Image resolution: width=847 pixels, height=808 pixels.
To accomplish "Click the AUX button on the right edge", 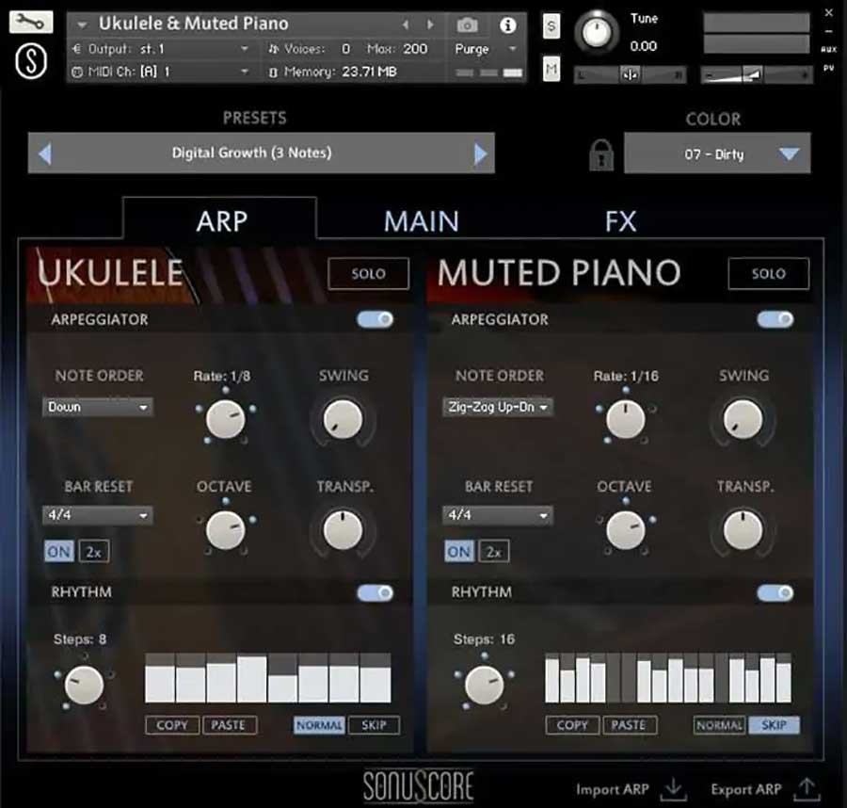I will 828,49.
